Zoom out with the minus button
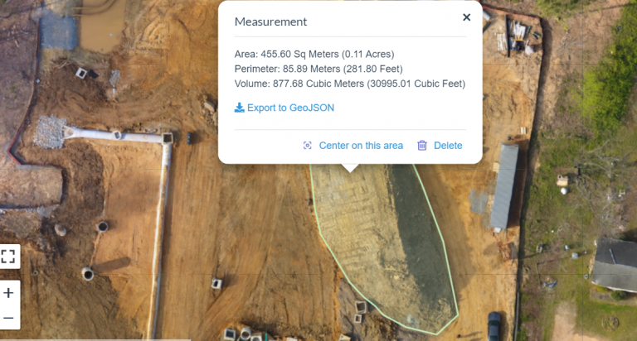The width and height of the screenshot is (637, 341). click(x=8, y=318)
